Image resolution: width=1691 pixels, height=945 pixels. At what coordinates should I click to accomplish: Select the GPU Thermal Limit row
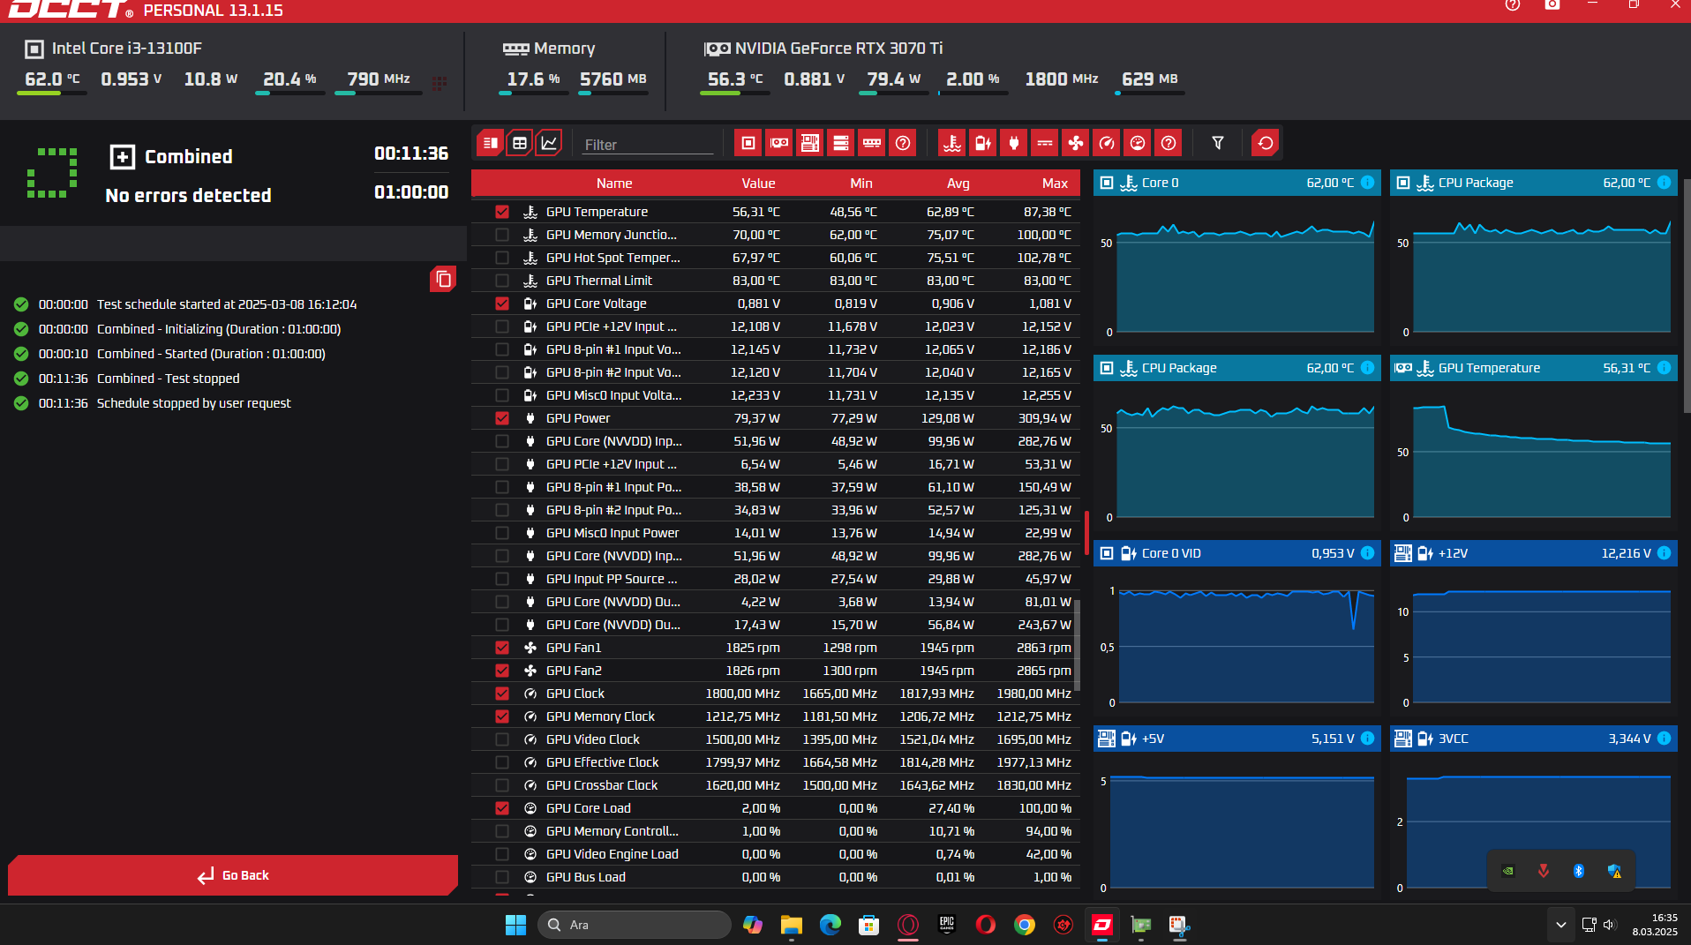[x=776, y=281]
